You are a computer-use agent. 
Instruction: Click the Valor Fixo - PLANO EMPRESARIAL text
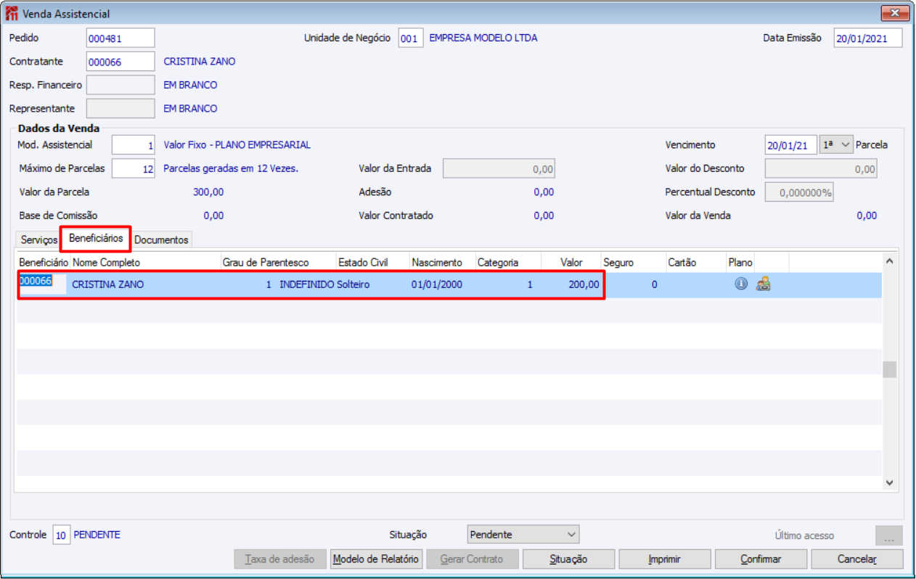pyautogui.click(x=237, y=144)
